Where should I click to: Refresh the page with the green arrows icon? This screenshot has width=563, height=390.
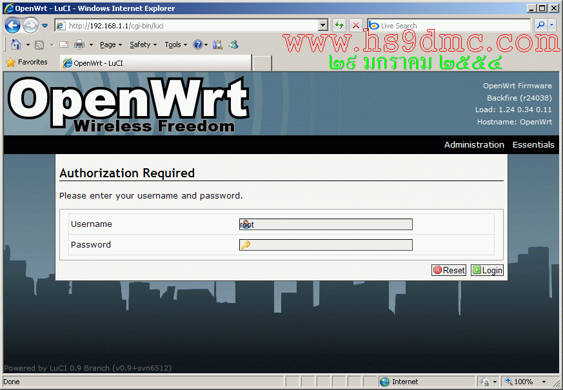click(x=339, y=26)
